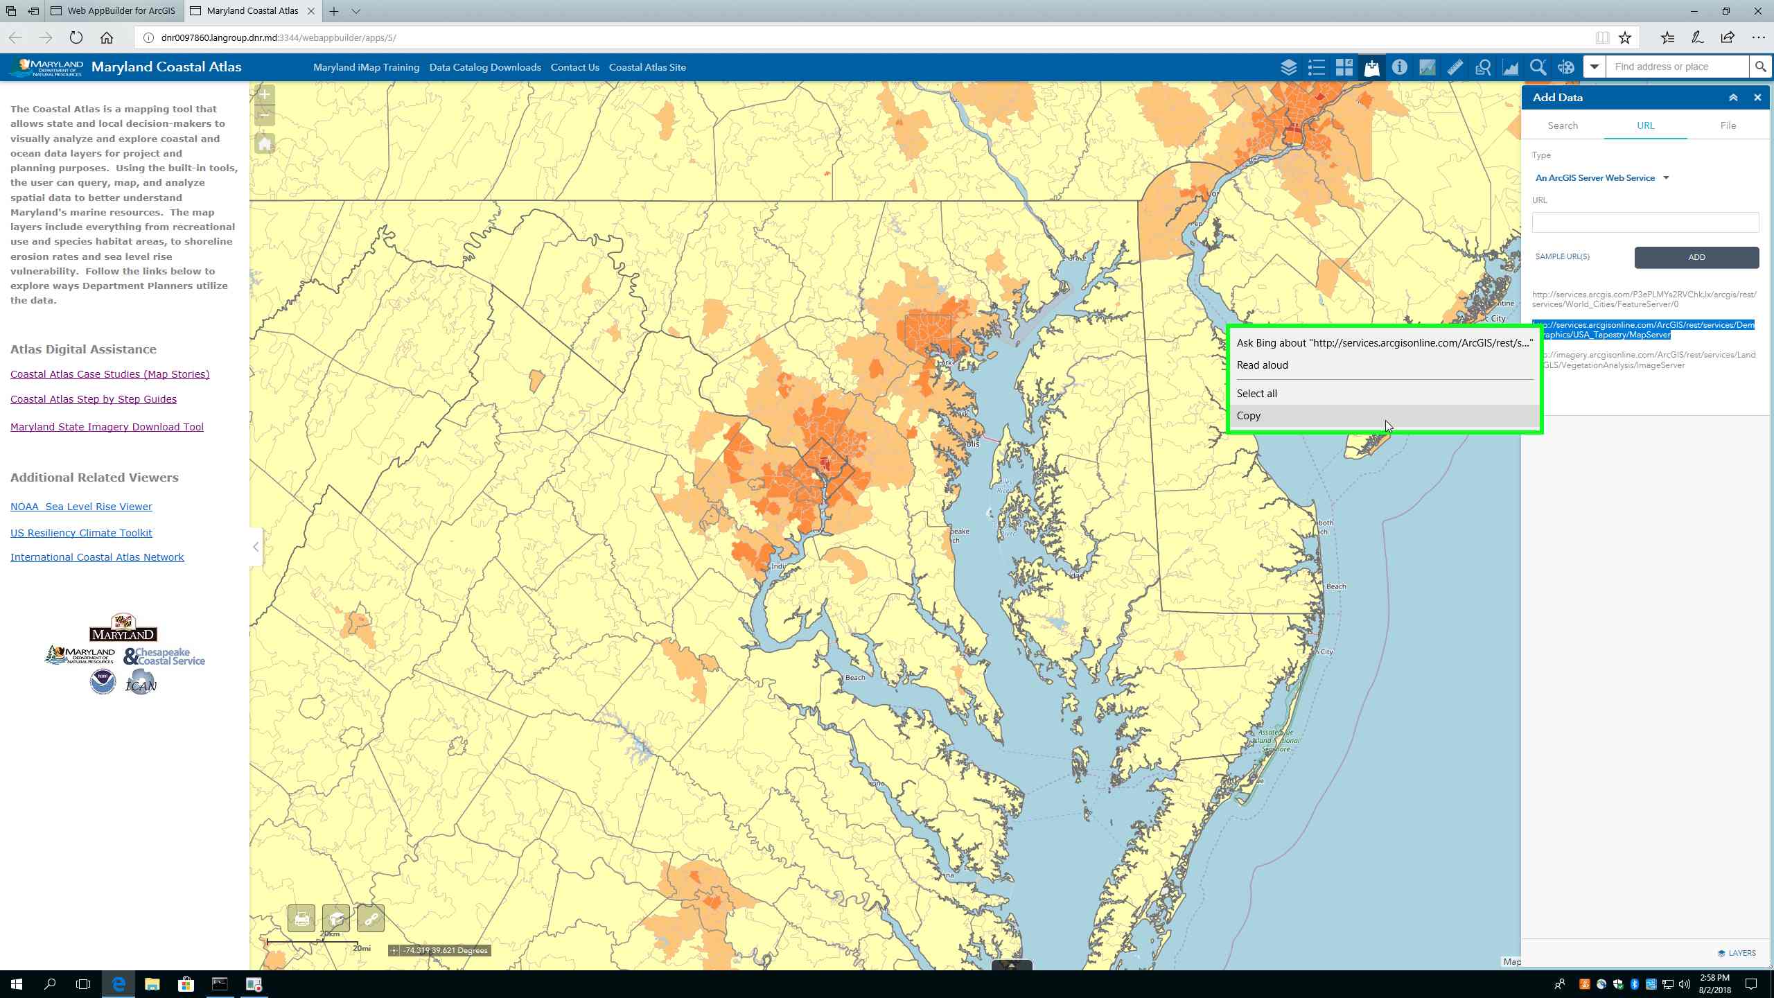Click the Measurement ruler tool icon
Image resolution: width=1774 pixels, height=998 pixels.
(1455, 67)
